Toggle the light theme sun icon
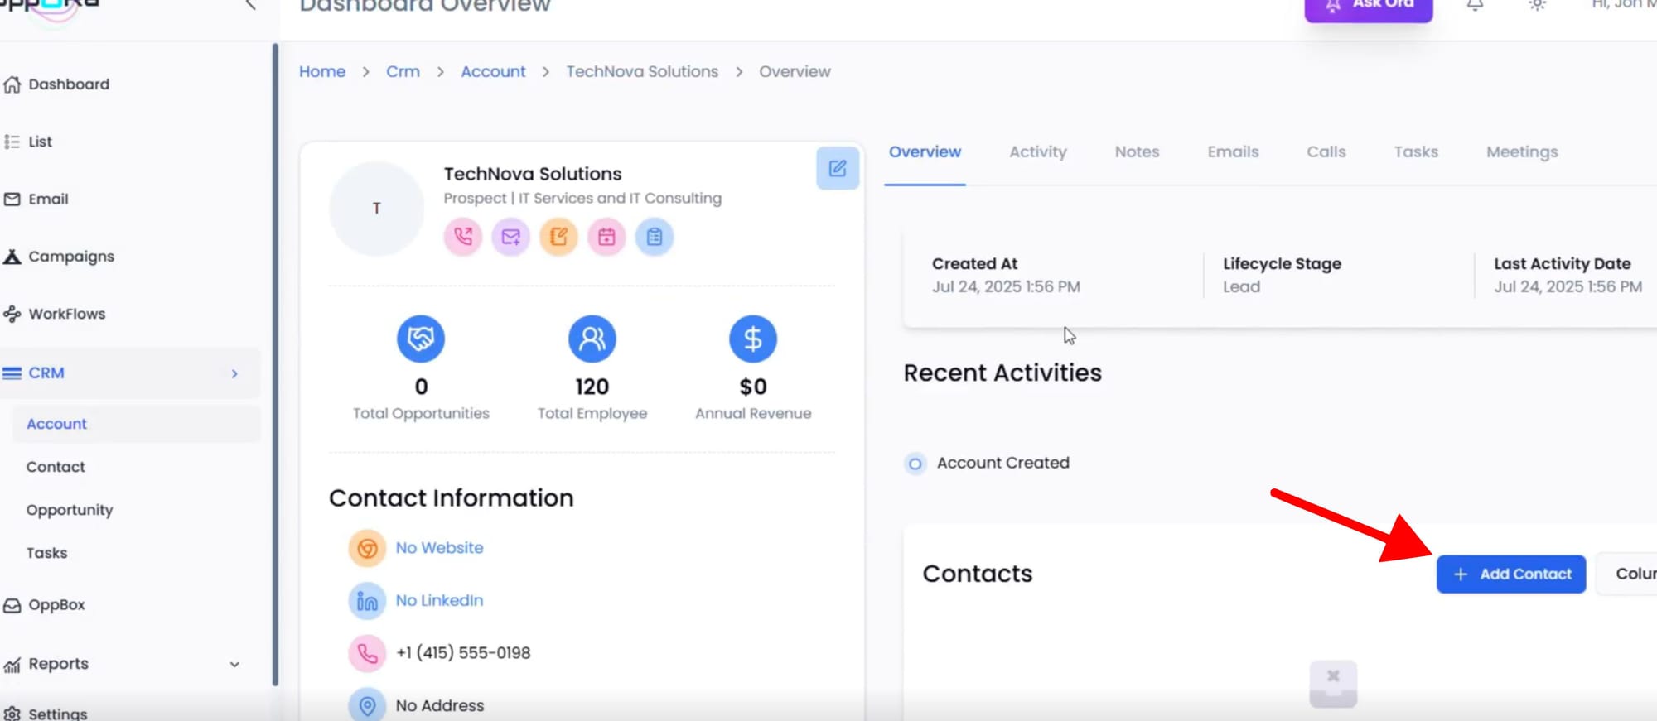The height and width of the screenshot is (721, 1657). [x=1537, y=6]
